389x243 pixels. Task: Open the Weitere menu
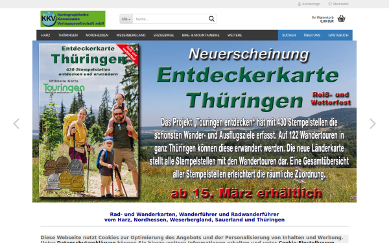[235, 35]
